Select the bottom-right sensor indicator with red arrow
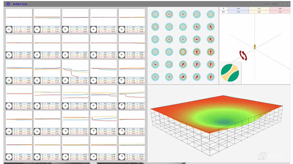293x164 pixels. pos(211,77)
